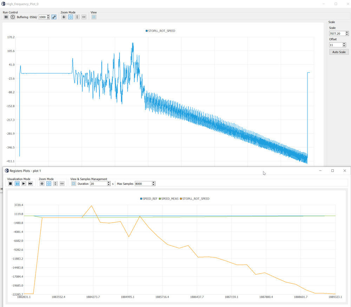Toggle SPEED_REF legend entry in Registers Plots
The width and height of the screenshot is (351, 307).
(149, 199)
